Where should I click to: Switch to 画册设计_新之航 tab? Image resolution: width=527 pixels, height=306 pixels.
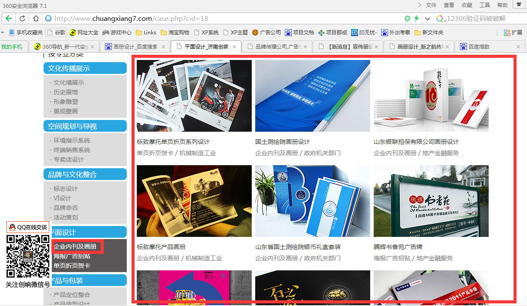click(419, 47)
